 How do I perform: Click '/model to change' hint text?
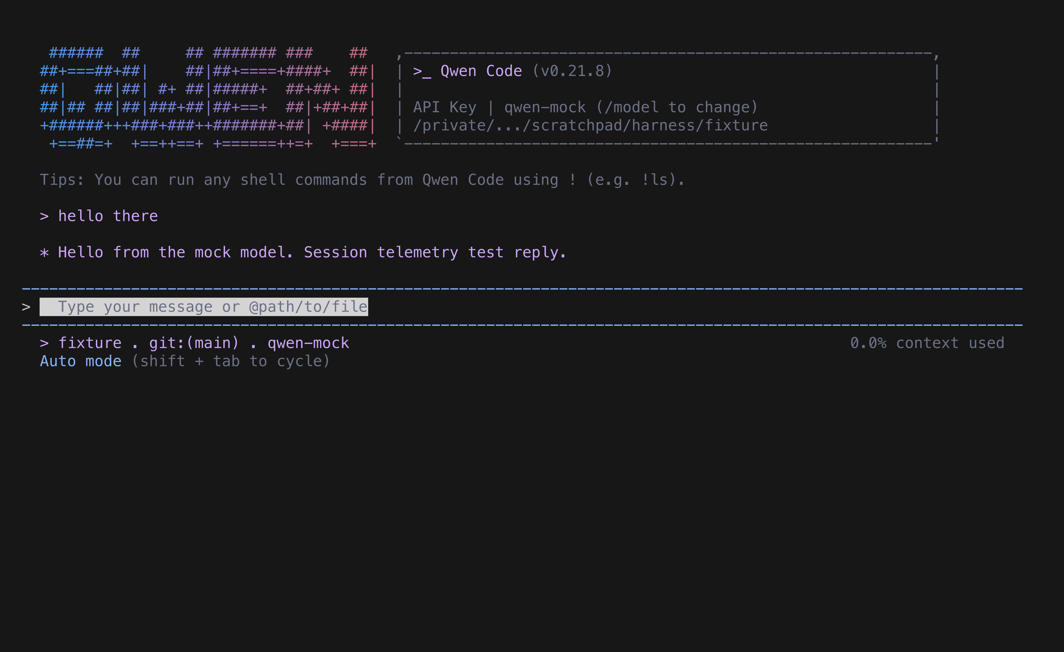677,107
